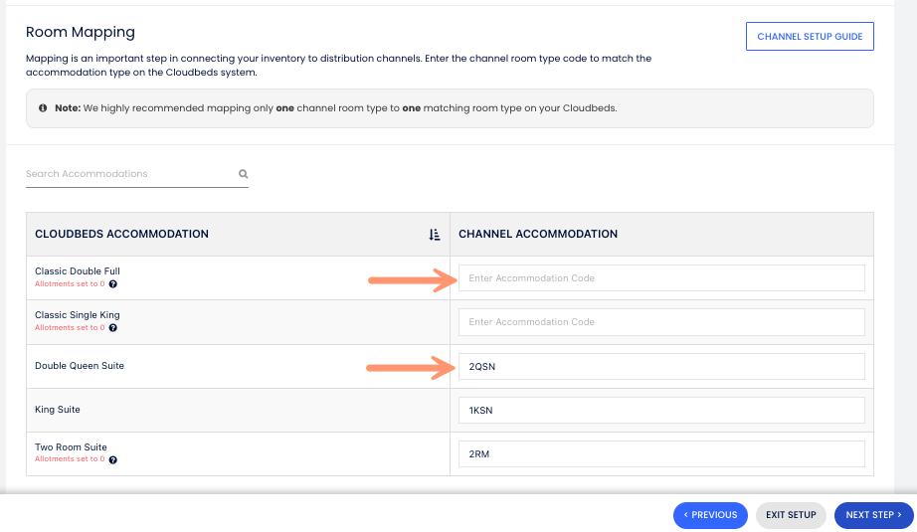Open help icon under Classic Single King
Image resolution: width=917 pixels, height=532 pixels.
(x=113, y=328)
